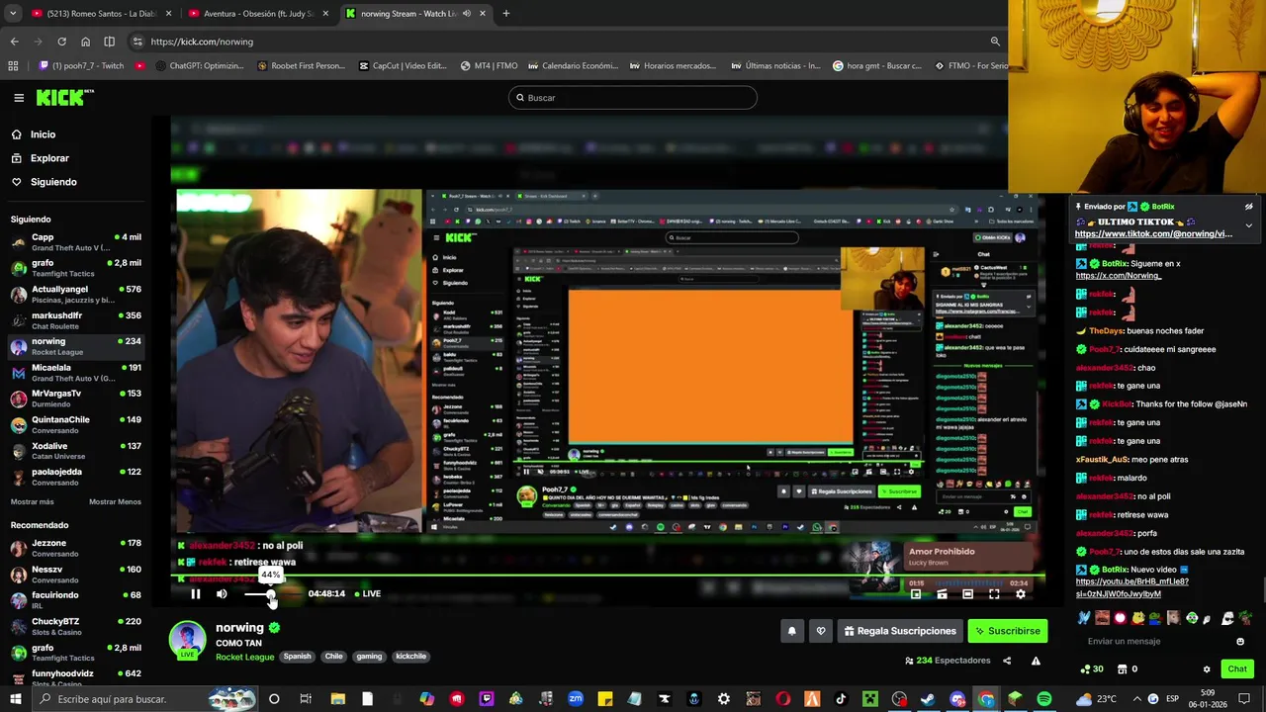Send message with Chat button

[x=1237, y=669]
